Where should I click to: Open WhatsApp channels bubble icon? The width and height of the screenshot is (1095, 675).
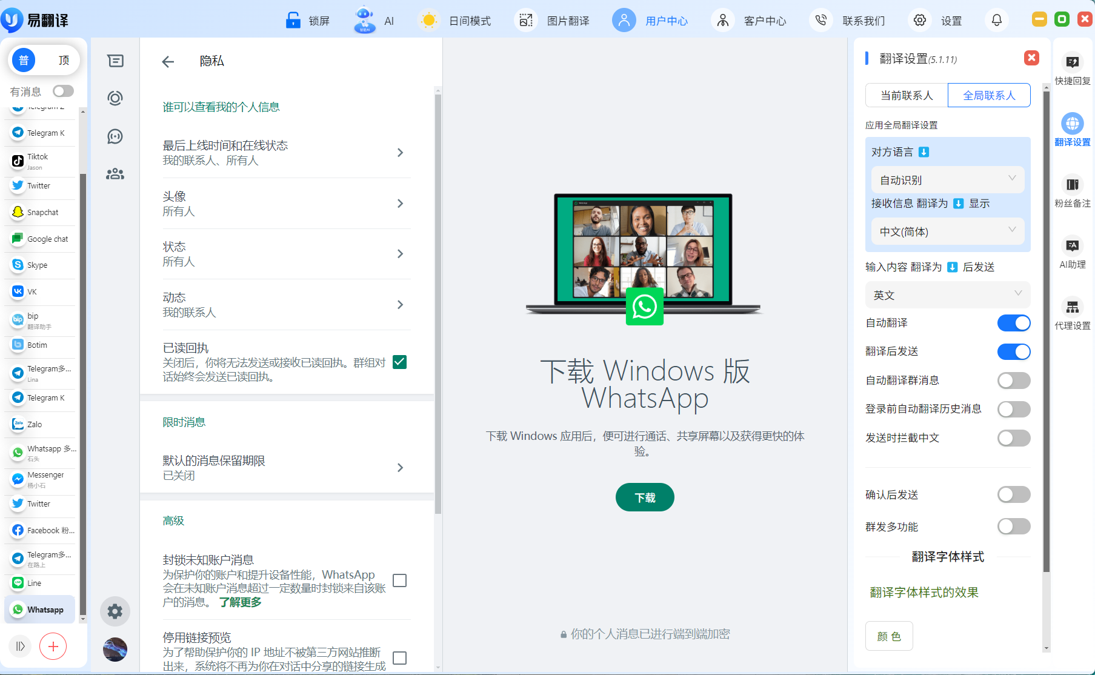115,136
